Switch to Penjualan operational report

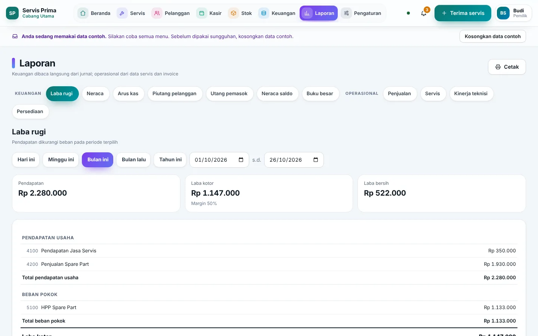(399, 94)
